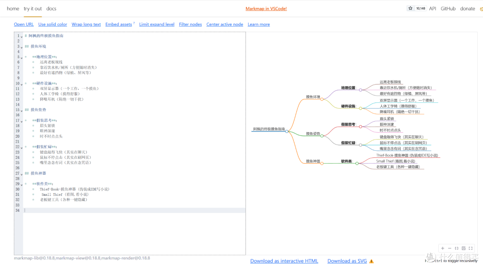Toggle Wrap long text option
The height and width of the screenshot is (267, 483).
(x=86, y=24)
